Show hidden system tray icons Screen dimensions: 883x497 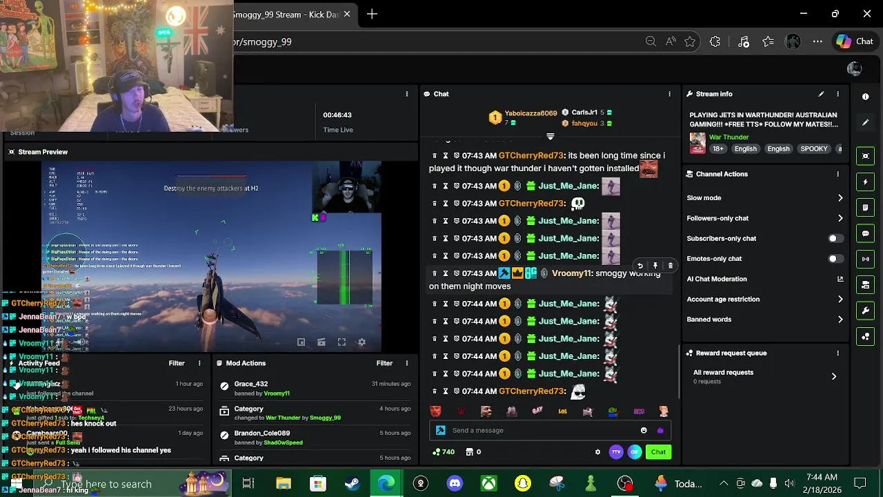[x=723, y=483]
